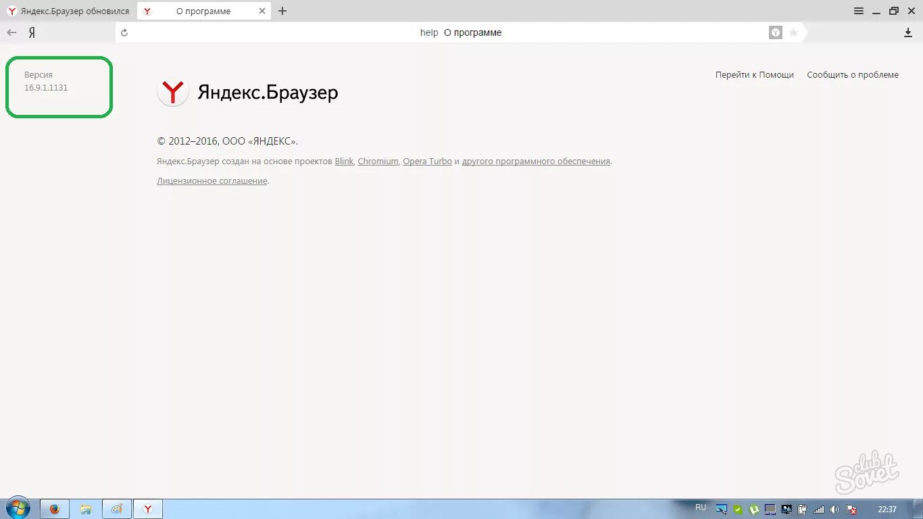Click the address bar field

click(x=459, y=32)
